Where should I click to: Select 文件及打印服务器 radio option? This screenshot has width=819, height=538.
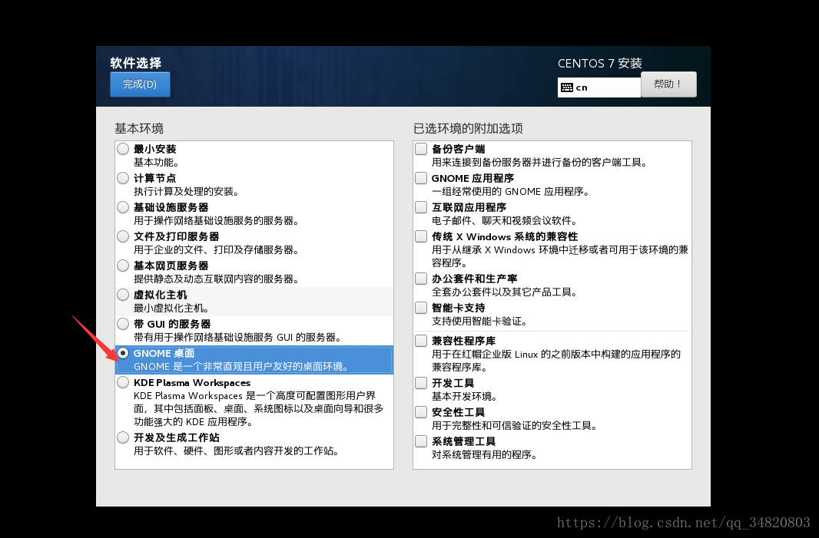tap(123, 236)
